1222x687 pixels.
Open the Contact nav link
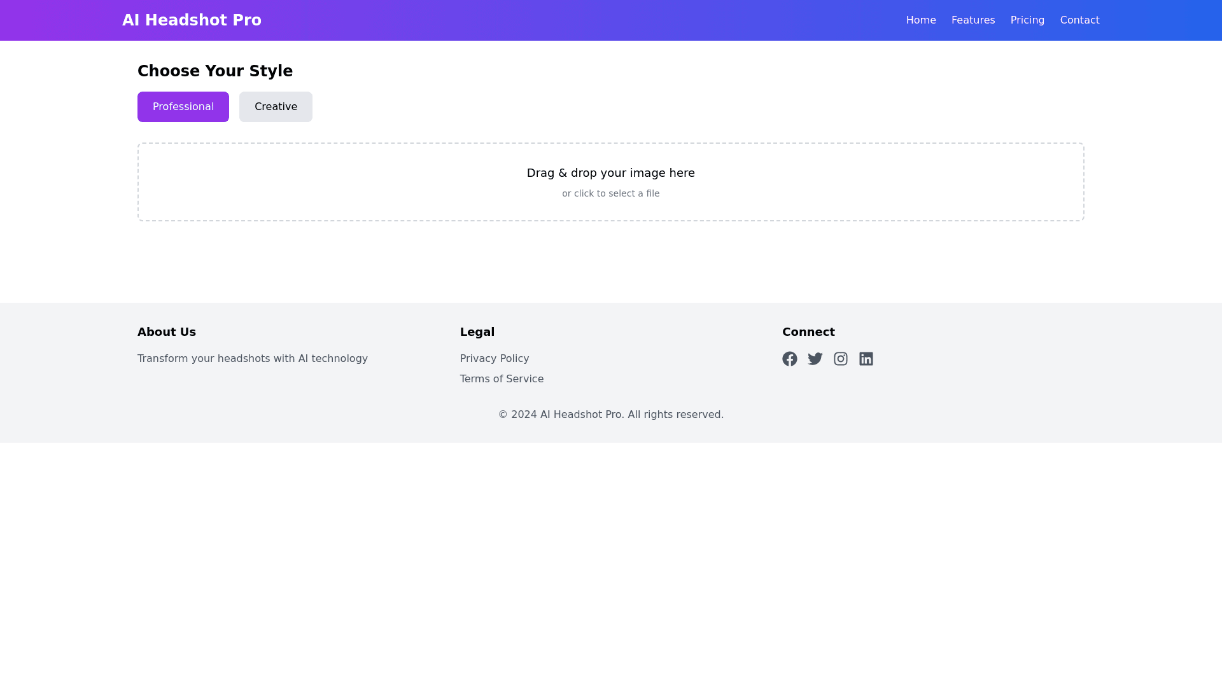(x=1079, y=20)
